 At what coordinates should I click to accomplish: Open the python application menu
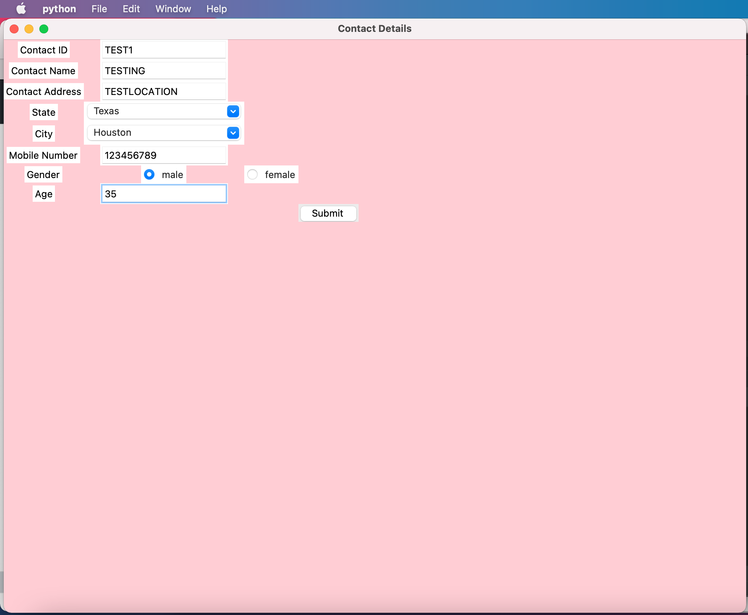59,9
